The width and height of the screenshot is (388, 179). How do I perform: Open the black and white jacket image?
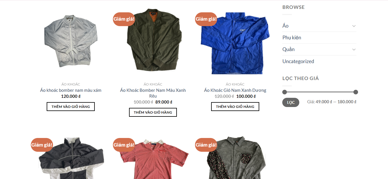coord(71,158)
